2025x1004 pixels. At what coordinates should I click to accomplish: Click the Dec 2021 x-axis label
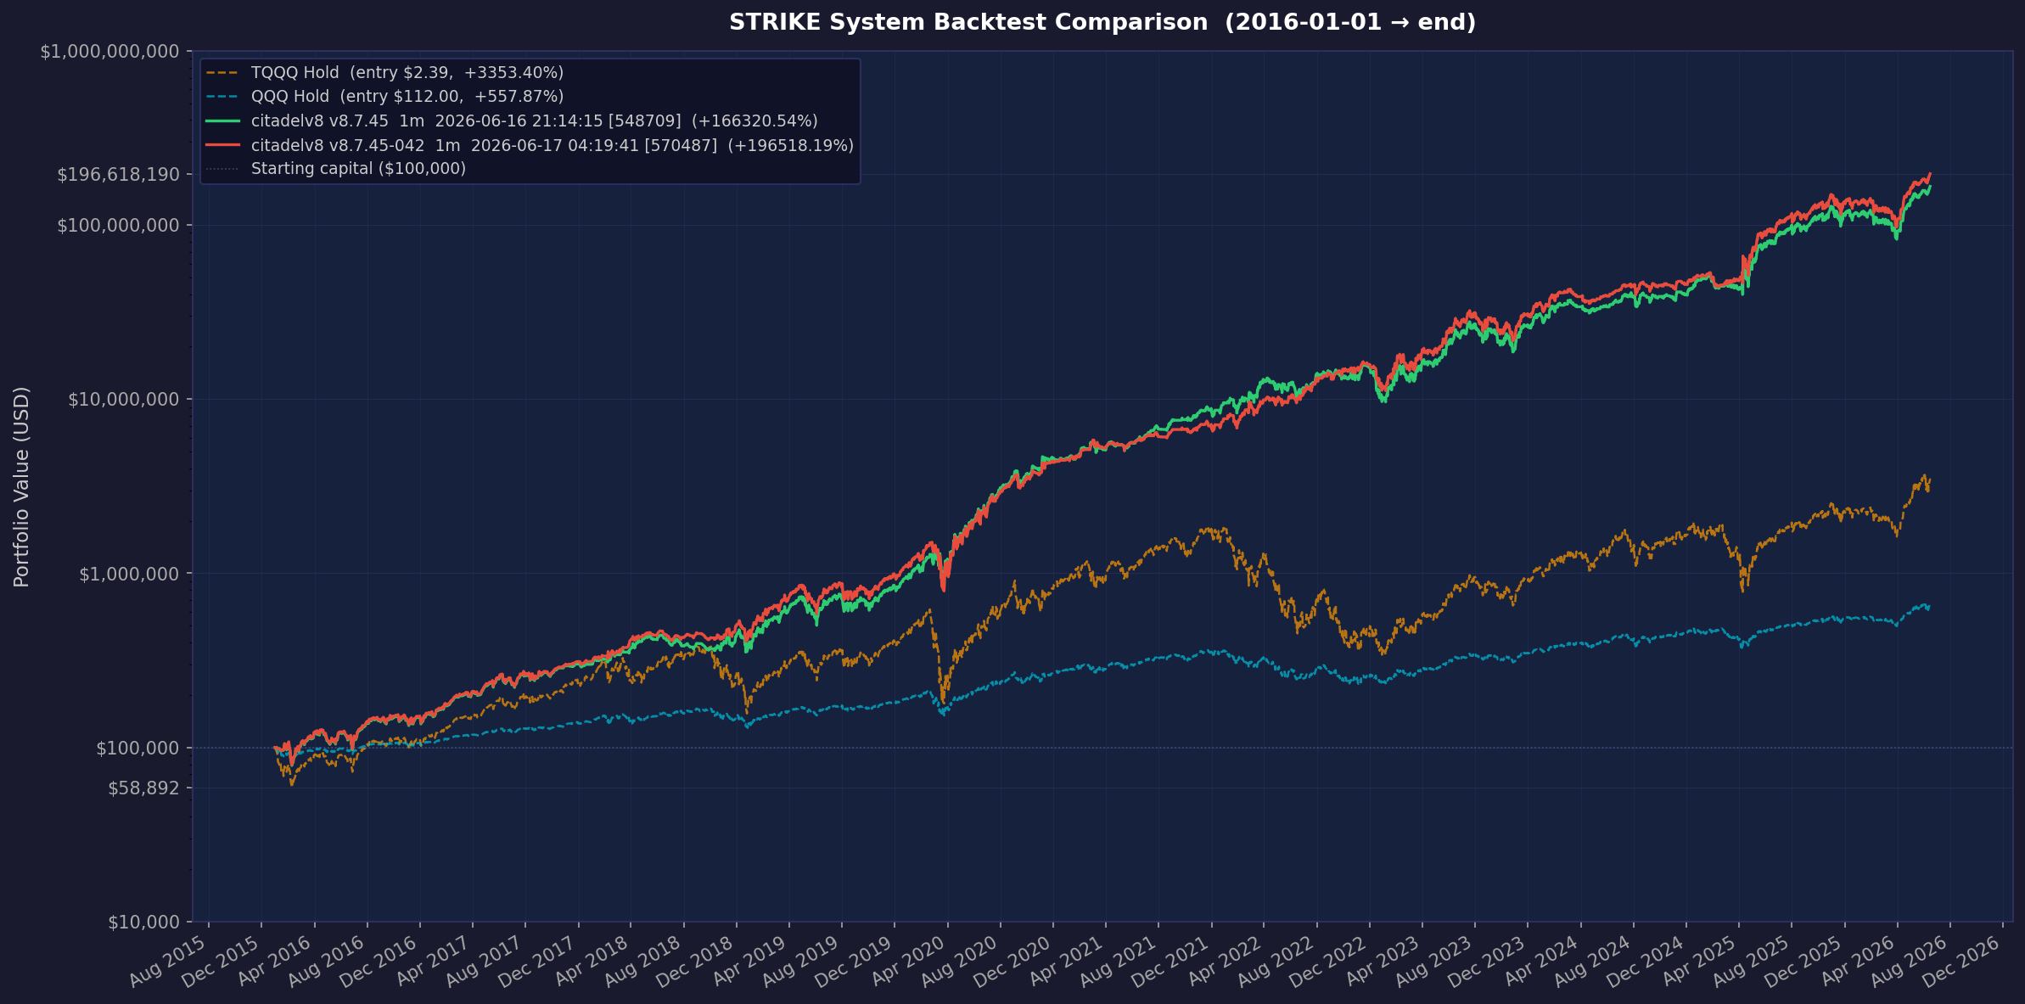click(1171, 961)
